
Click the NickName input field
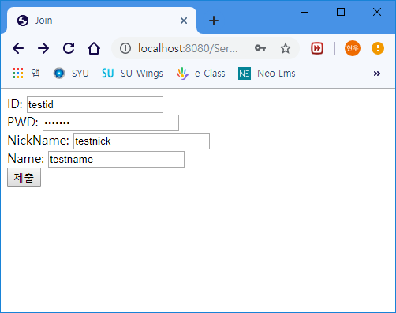pos(141,141)
